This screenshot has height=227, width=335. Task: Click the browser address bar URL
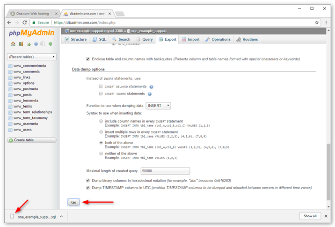click(85, 22)
